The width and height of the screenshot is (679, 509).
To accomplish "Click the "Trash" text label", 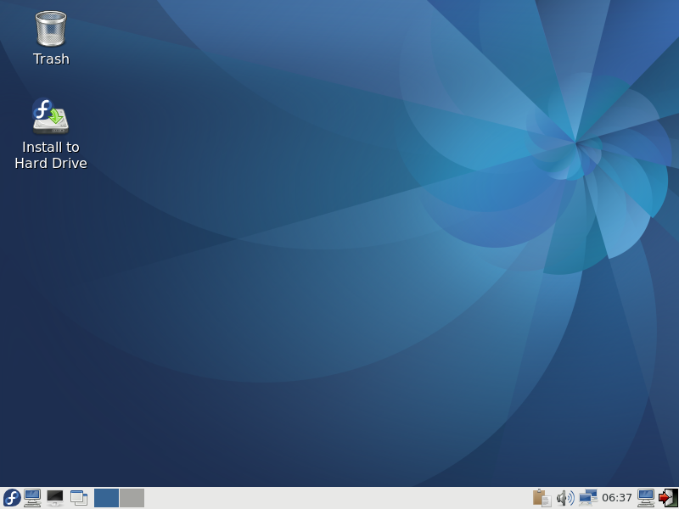I will [51, 59].
